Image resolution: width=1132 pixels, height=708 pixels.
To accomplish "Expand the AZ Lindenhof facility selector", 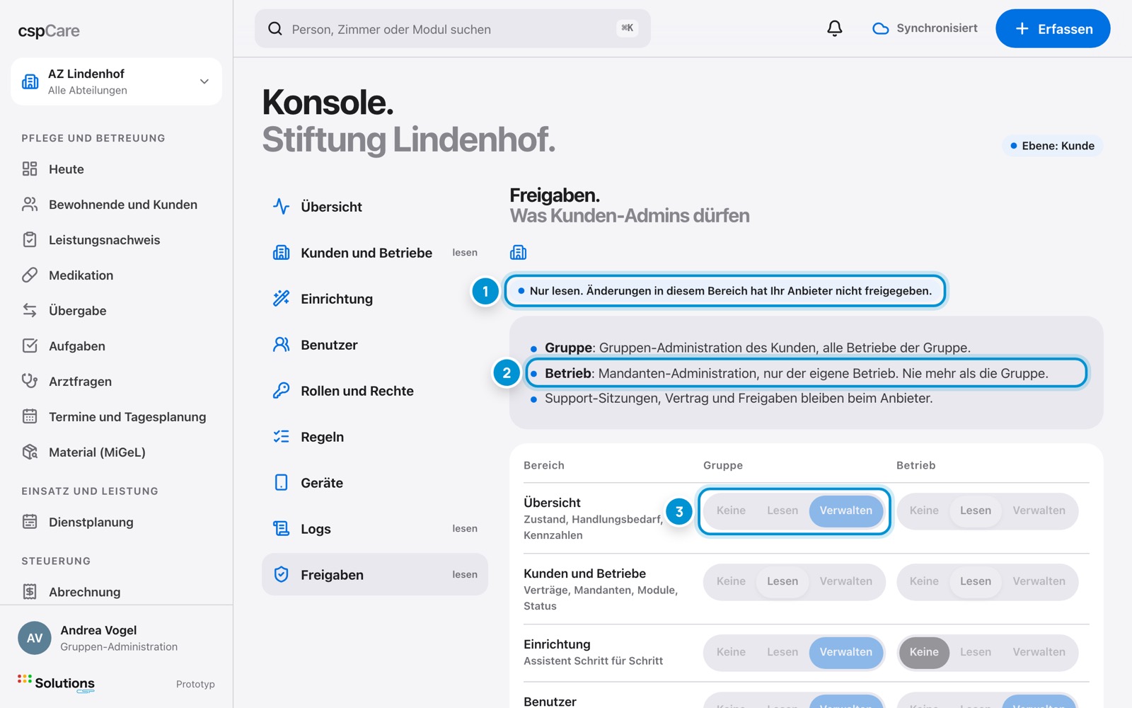I will (116, 81).
